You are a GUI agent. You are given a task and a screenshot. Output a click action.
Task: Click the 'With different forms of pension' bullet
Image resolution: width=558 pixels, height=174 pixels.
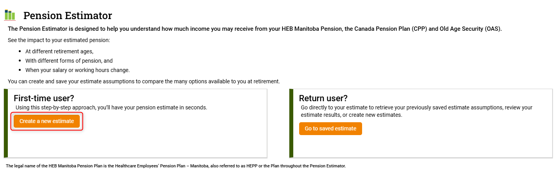(x=69, y=61)
